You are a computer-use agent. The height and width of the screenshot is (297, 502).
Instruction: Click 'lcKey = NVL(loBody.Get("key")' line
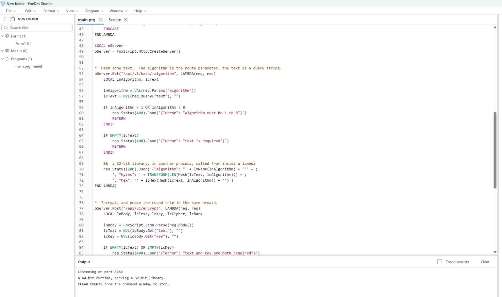141,236
